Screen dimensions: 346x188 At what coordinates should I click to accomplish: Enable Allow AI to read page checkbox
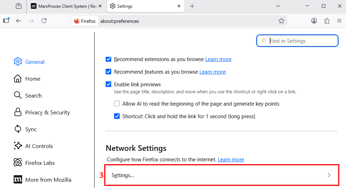coord(117,103)
